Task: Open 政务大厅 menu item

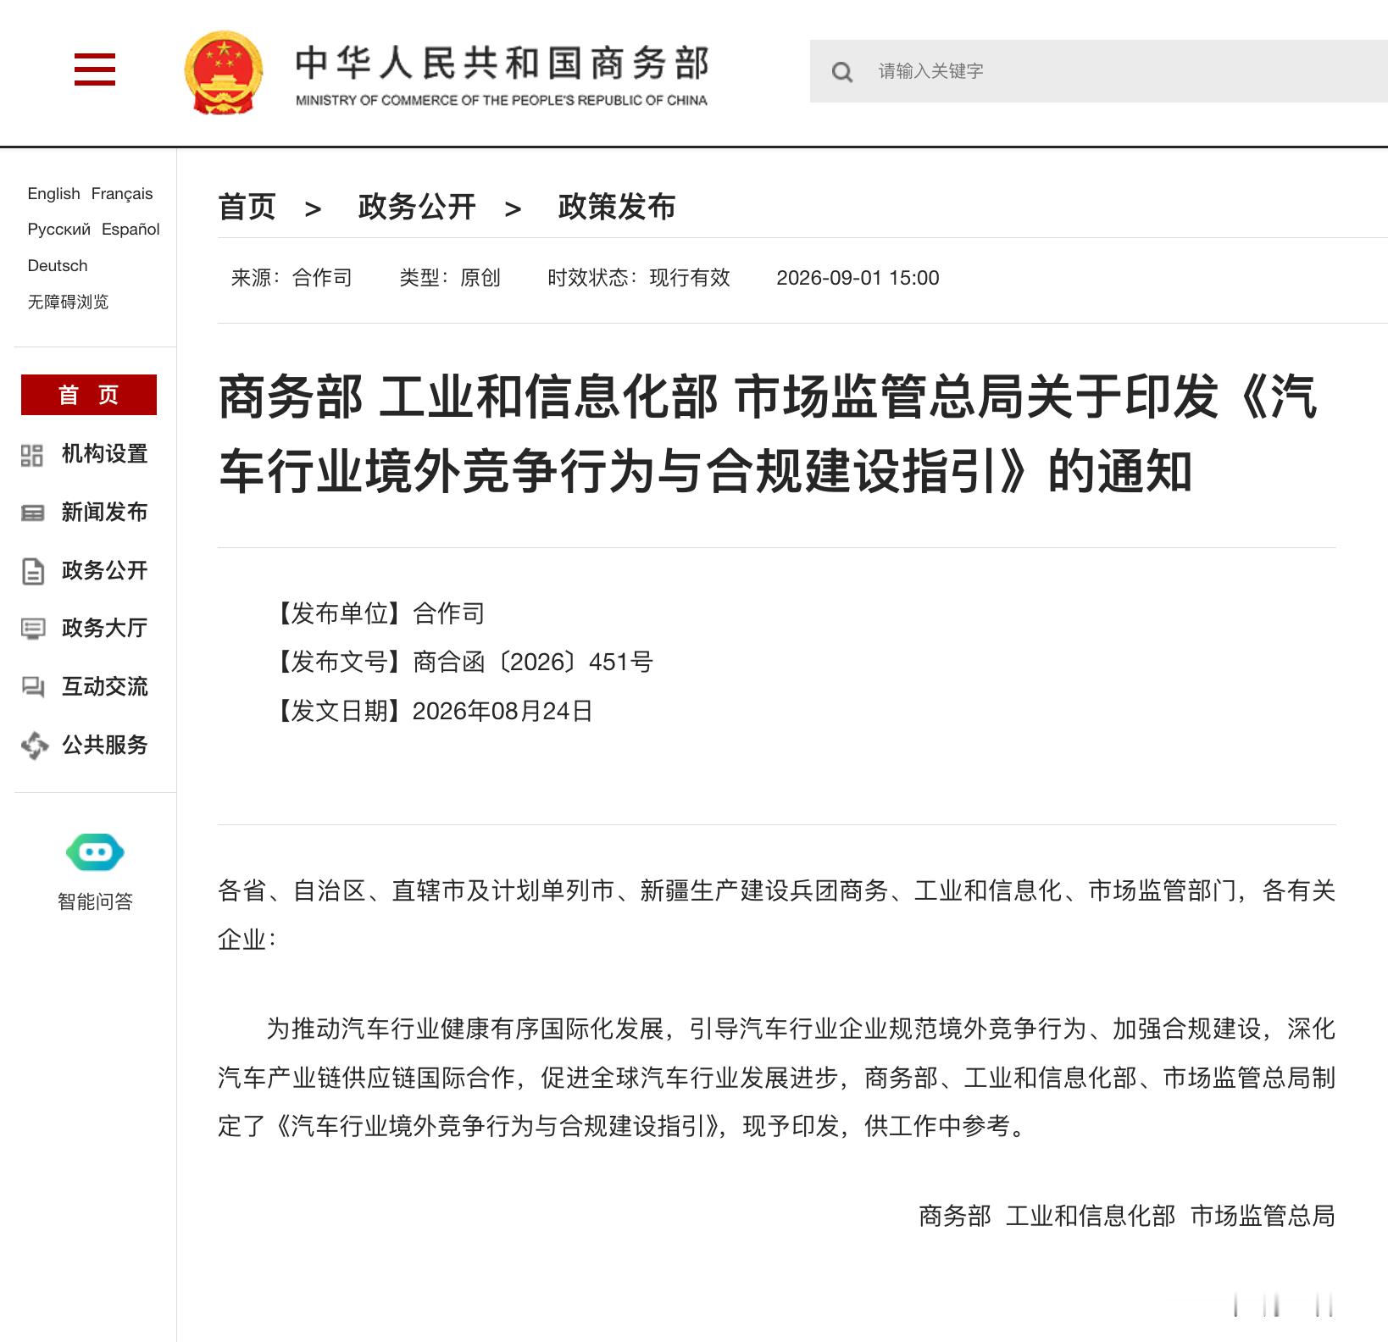Action: click(x=104, y=628)
